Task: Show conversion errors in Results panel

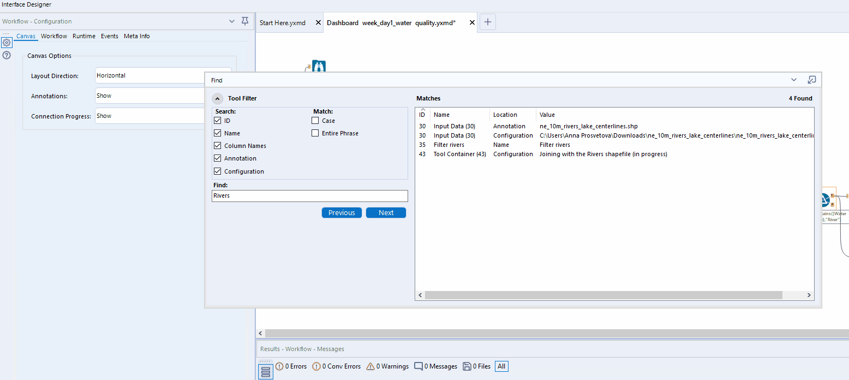Action: 336,366
